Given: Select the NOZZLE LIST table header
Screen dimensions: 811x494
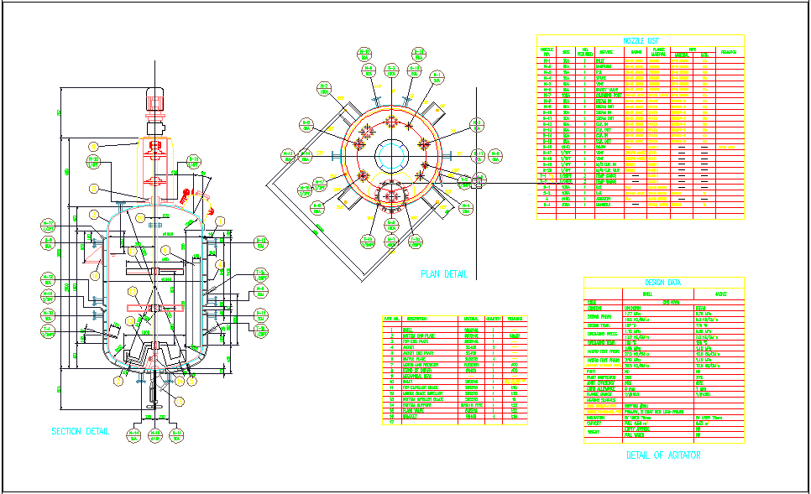Looking at the screenshot, I should pyautogui.click(x=641, y=40).
